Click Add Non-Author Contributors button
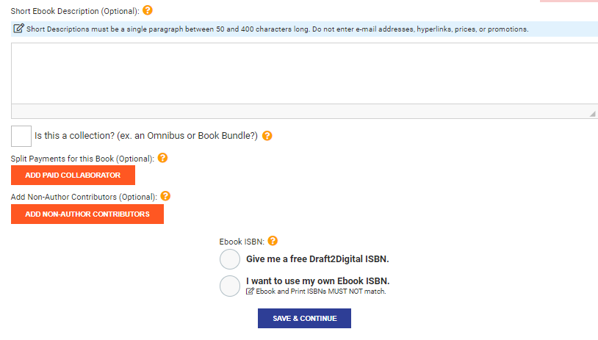The height and width of the screenshot is (340, 598). (87, 214)
